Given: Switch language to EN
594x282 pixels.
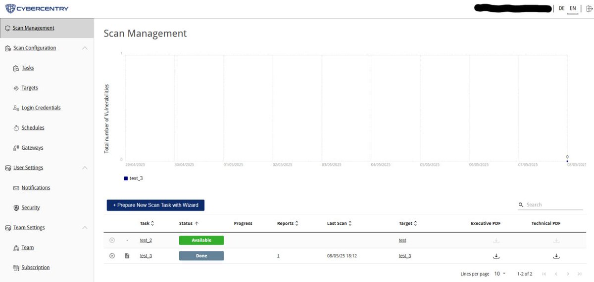Looking at the screenshot, I should (x=573, y=8).
